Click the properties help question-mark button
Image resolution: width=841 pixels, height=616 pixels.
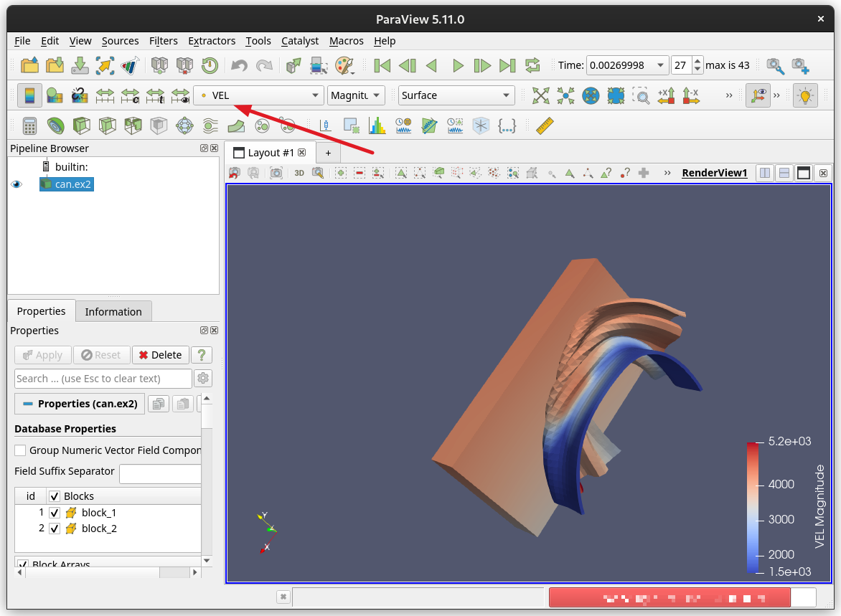pos(202,355)
